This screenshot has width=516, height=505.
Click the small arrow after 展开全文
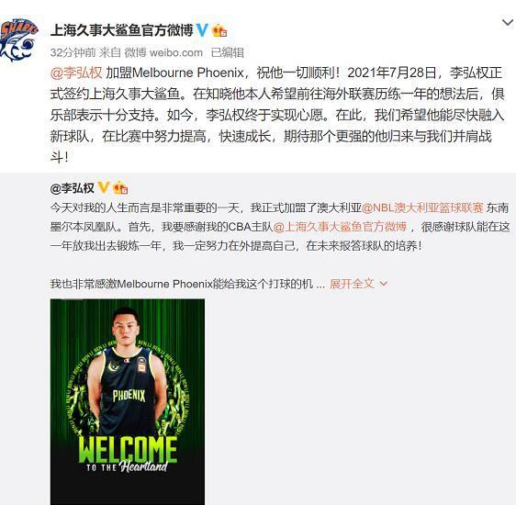click(384, 284)
